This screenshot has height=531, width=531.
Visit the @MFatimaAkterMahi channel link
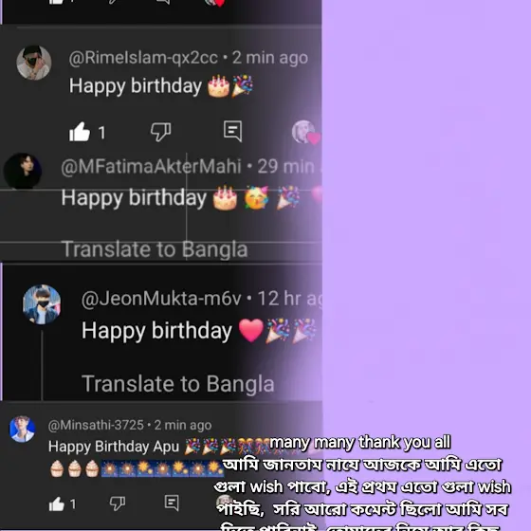point(151,167)
